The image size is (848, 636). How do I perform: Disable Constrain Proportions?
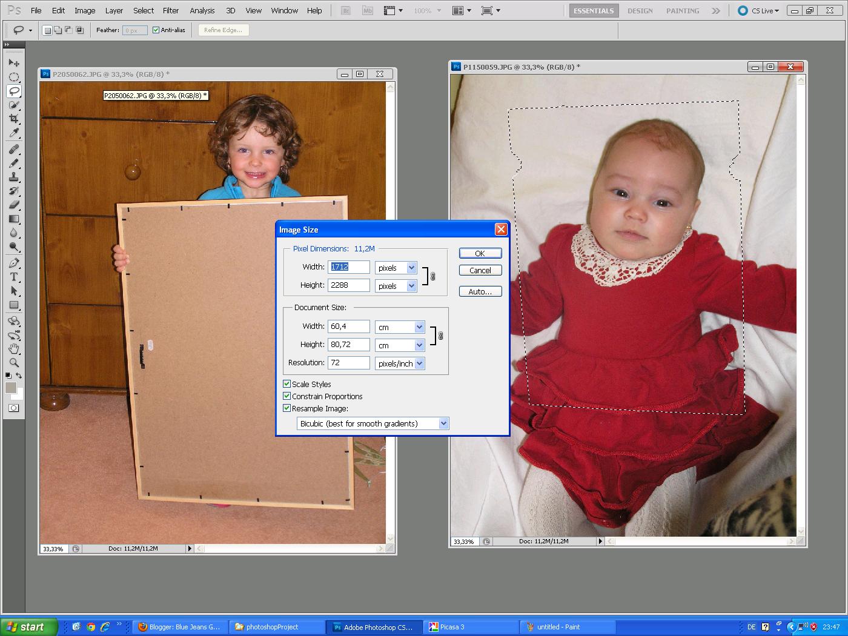287,396
